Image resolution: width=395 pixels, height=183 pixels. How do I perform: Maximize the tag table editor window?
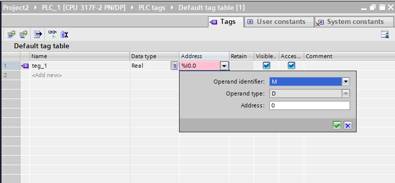tap(382, 8)
